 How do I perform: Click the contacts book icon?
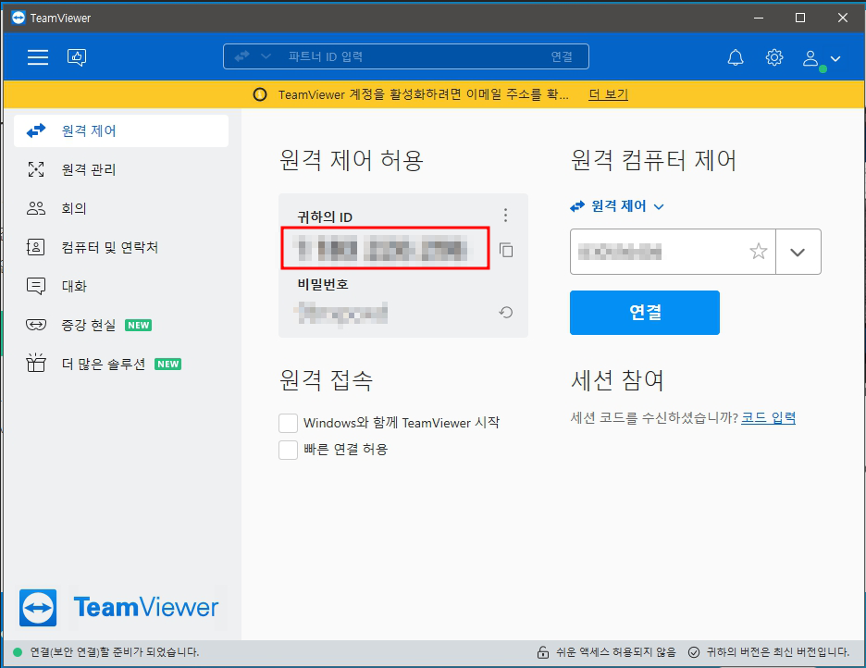click(36, 247)
